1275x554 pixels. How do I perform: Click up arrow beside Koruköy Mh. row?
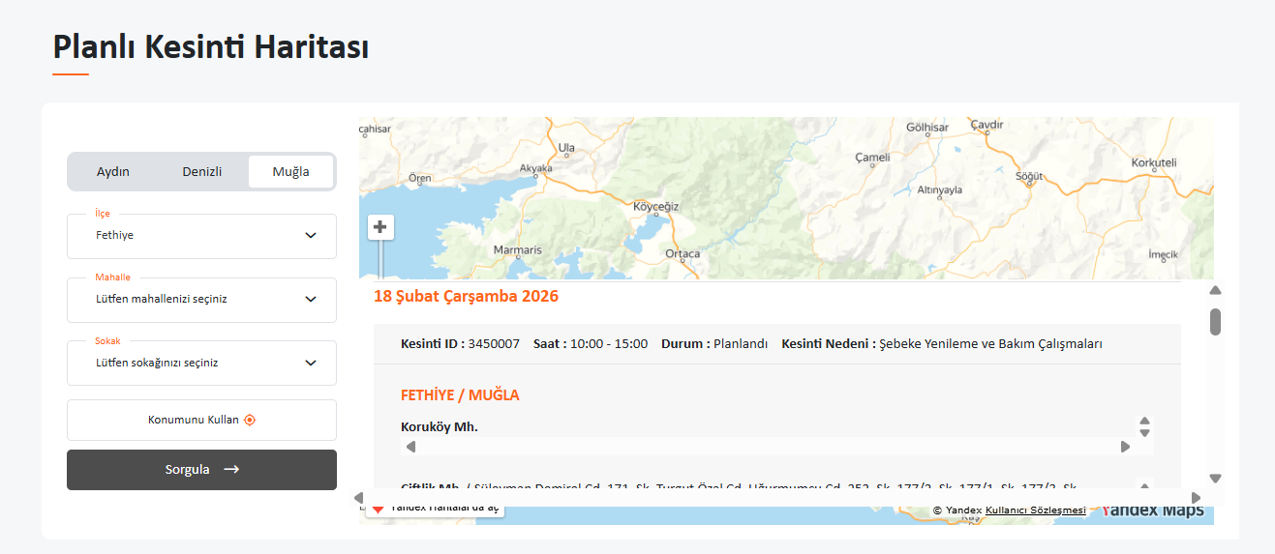click(x=1144, y=421)
